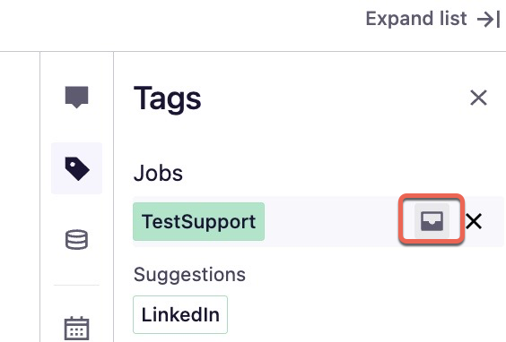Close the Tags panel
Image resolution: width=506 pixels, height=342 pixels.
pyautogui.click(x=478, y=98)
